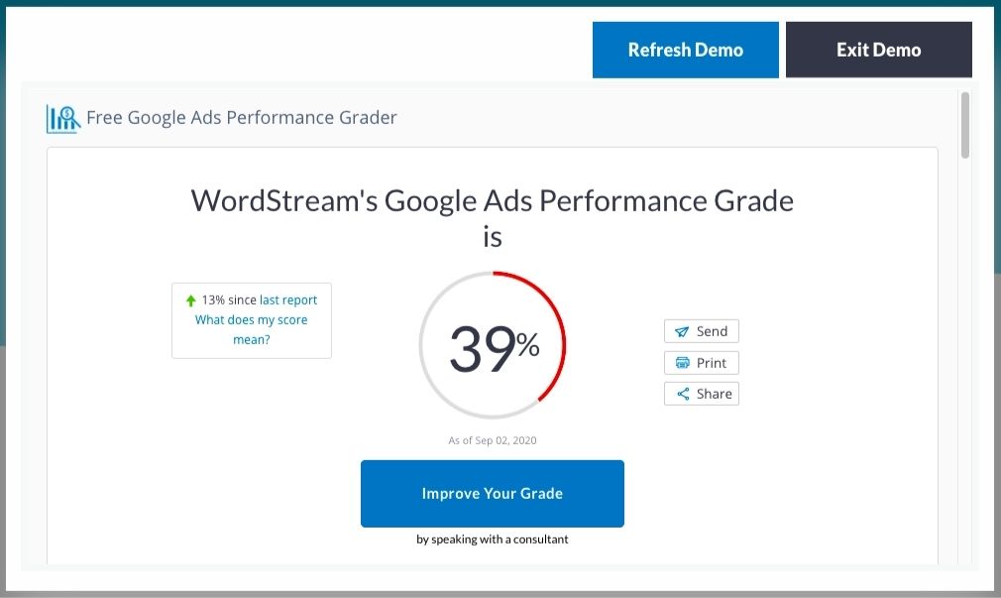Open the last report link
This screenshot has height=598, width=1001.
point(288,299)
